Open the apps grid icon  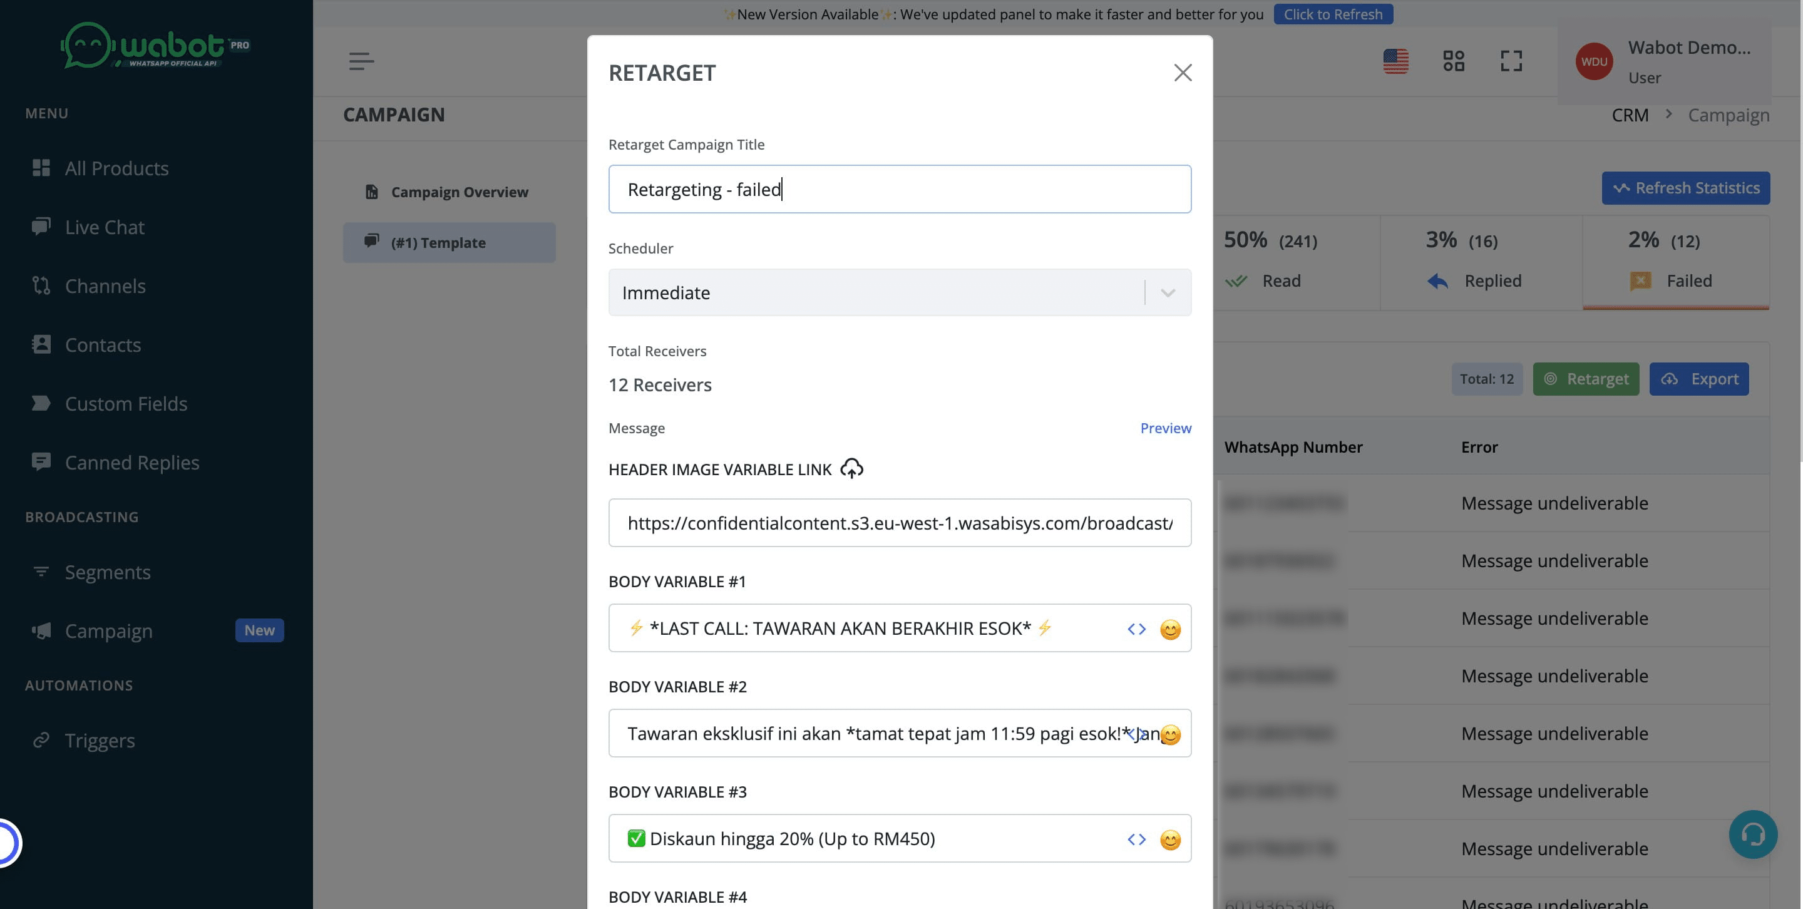1453,61
